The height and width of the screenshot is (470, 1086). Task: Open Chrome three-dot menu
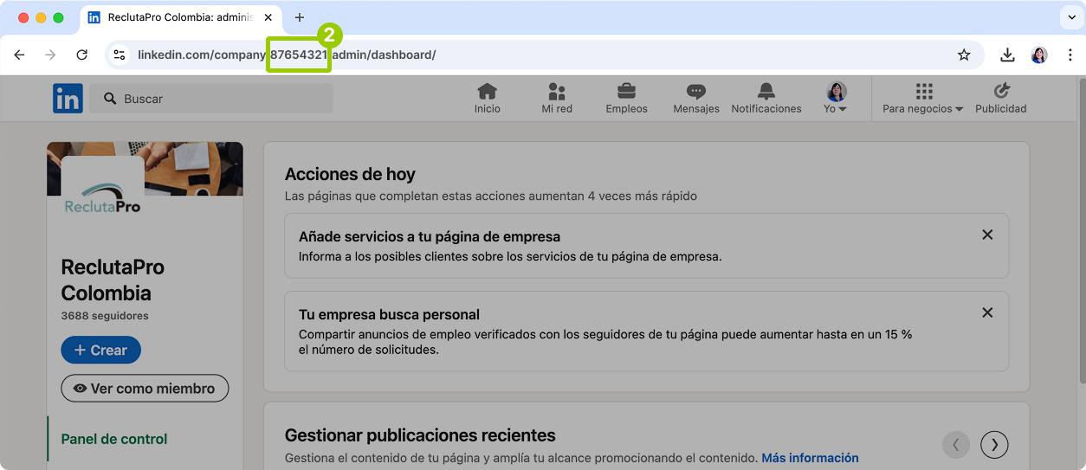click(x=1070, y=55)
